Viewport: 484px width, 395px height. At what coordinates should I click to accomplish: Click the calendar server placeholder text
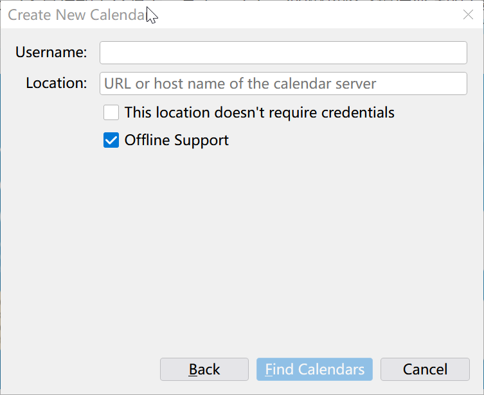point(240,83)
